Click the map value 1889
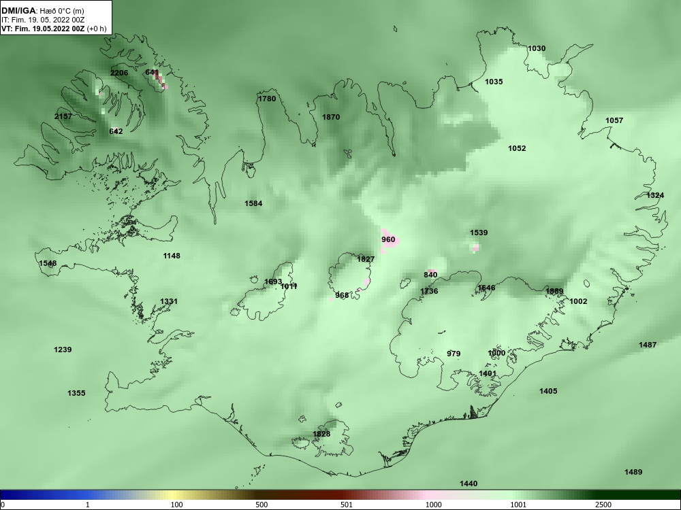This screenshot has height=510, width=681. click(x=554, y=291)
